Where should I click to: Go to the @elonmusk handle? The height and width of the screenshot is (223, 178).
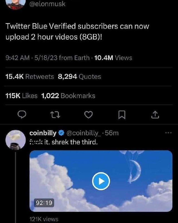coord(47,4)
